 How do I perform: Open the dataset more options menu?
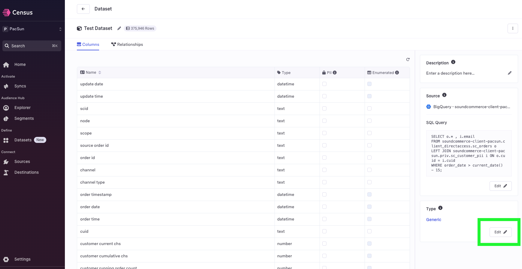click(513, 28)
